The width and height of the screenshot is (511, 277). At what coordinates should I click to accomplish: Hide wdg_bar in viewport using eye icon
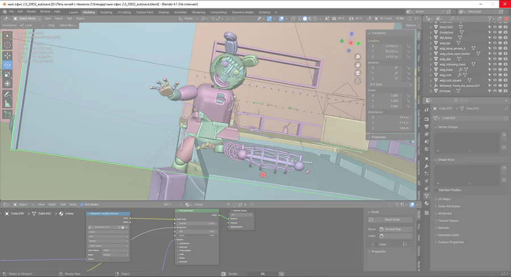(495, 43)
